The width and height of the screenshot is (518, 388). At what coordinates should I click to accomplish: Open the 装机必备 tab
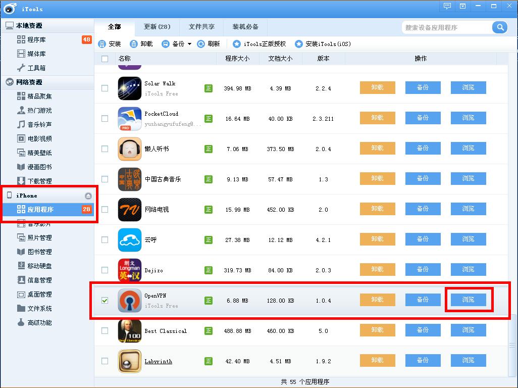(x=245, y=27)
